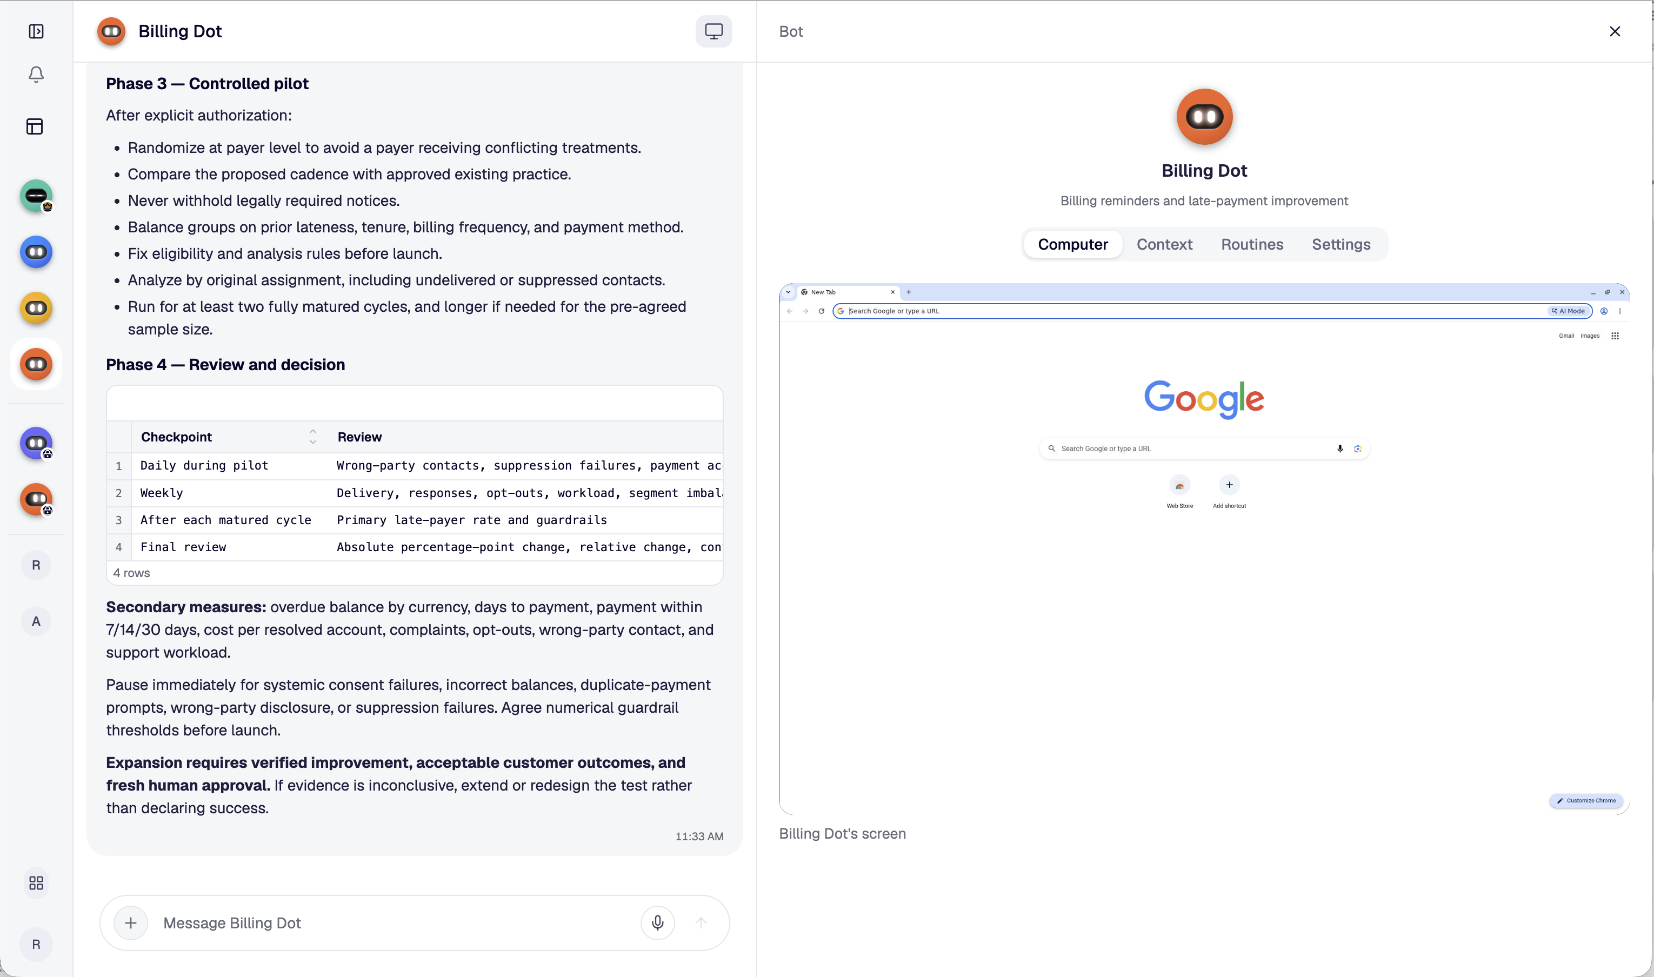Select the purple locked bot avatar

click(36, 444)
